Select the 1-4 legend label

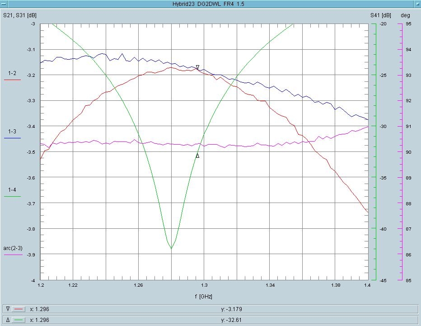pyautogui.click(x=12, y=190)
